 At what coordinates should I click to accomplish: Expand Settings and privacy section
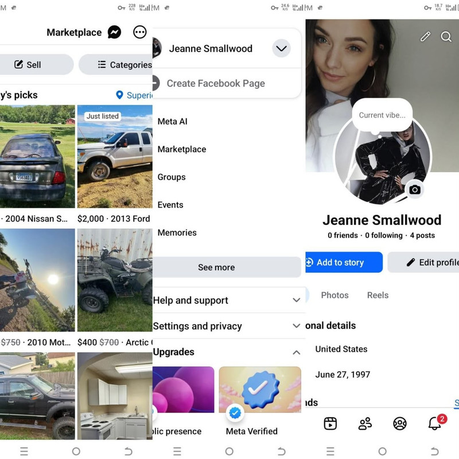(229, 326)
